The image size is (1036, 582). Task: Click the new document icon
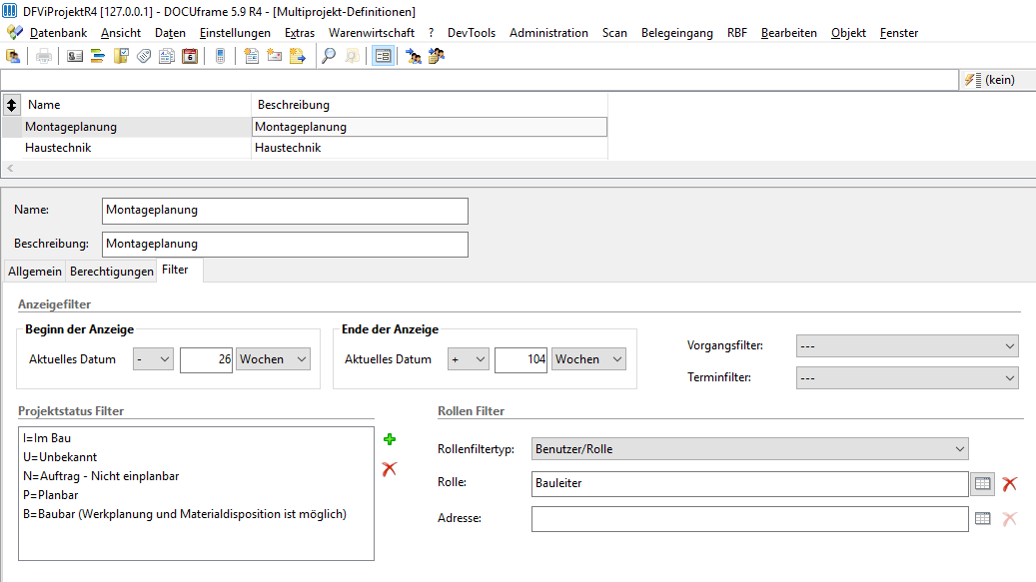[x=251, y=56]
